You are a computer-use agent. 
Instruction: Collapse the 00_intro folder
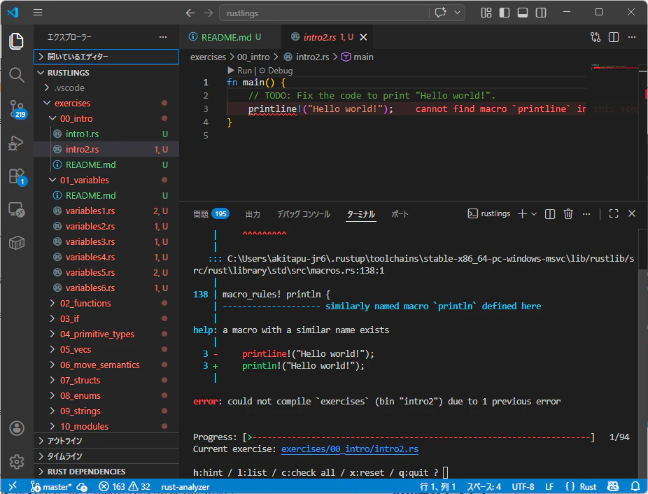click(x=106, y=119)
